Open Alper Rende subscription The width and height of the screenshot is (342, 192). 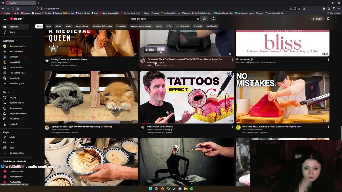point(15,78)
